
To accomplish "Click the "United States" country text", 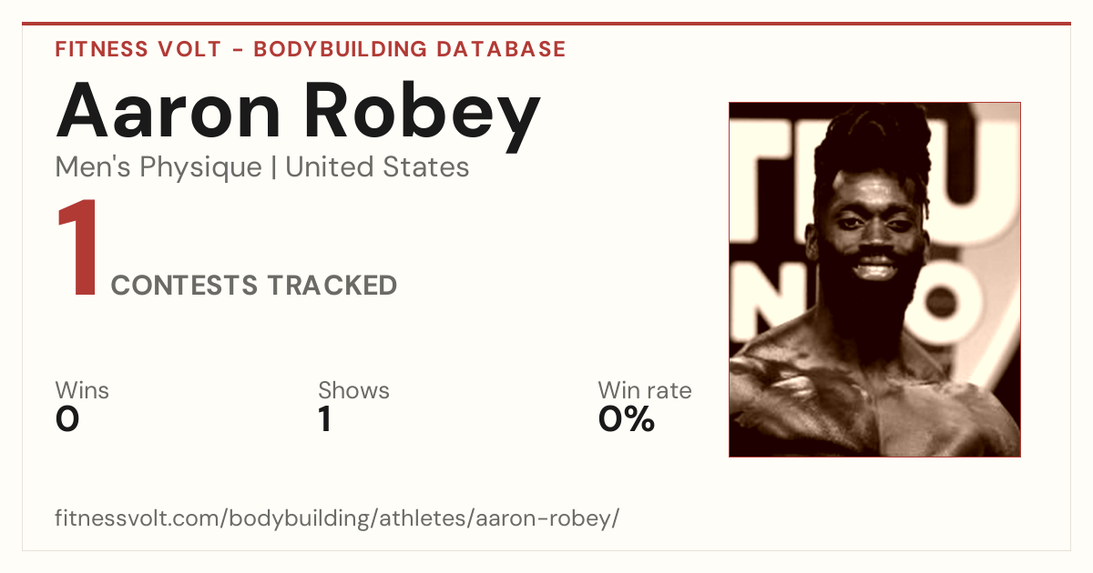I will (x=377, y=167).
